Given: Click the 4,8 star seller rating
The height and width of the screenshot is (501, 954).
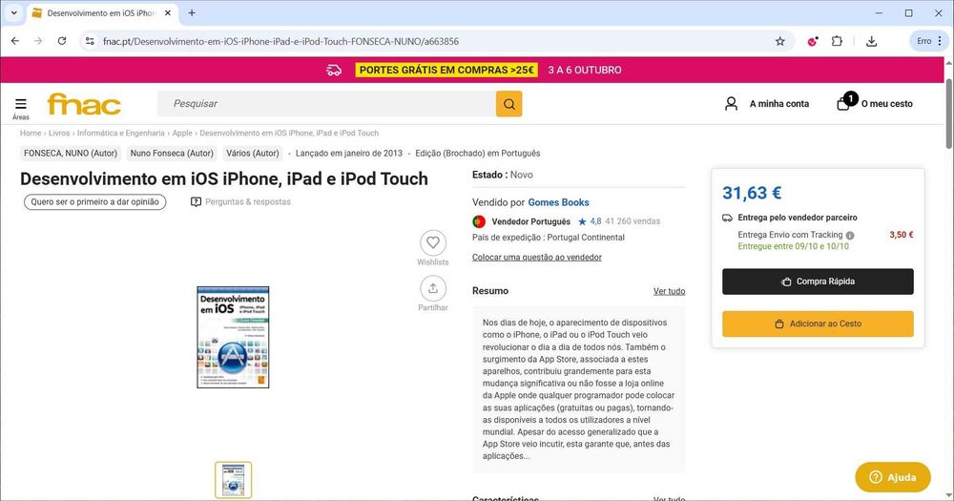Looking at the screenshot, I should click(590, 221).
